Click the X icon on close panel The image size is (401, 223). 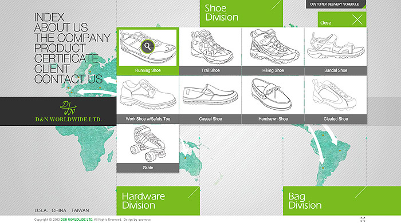(x=357, y=19)
